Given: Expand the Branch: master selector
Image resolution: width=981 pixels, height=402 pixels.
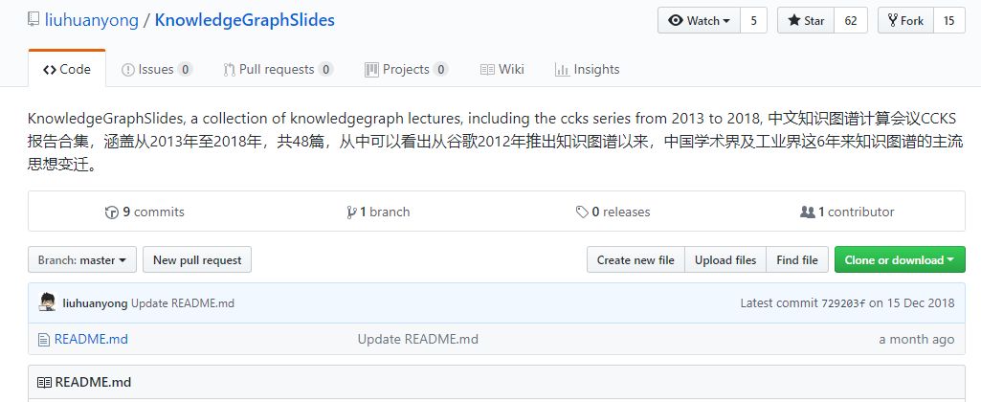Looking at the screenshot, I should click(x=82, y=259).
